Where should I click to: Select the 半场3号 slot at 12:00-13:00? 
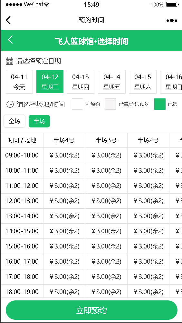click(106, 201)
